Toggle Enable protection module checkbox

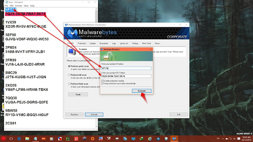pyautogui.click(x=102, y=81)
